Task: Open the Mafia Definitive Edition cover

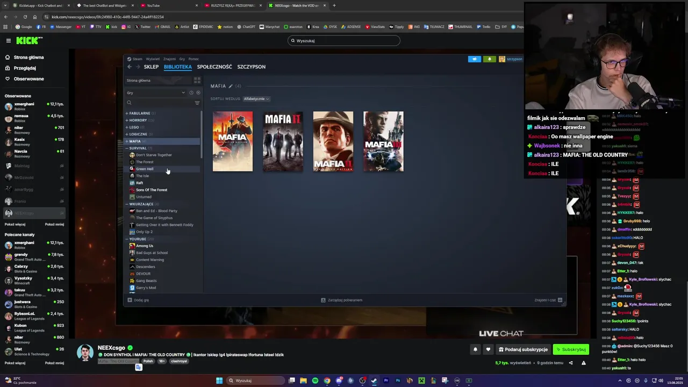Action: click(233, 141)
